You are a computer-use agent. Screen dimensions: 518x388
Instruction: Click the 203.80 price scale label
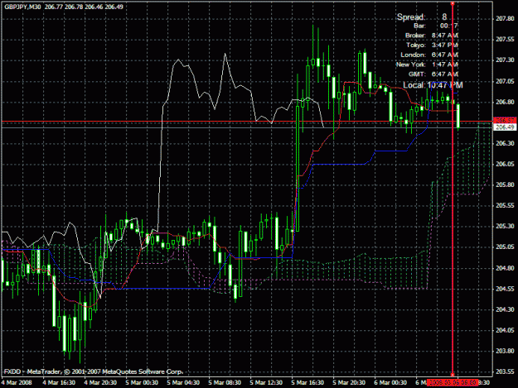point(505,351)
